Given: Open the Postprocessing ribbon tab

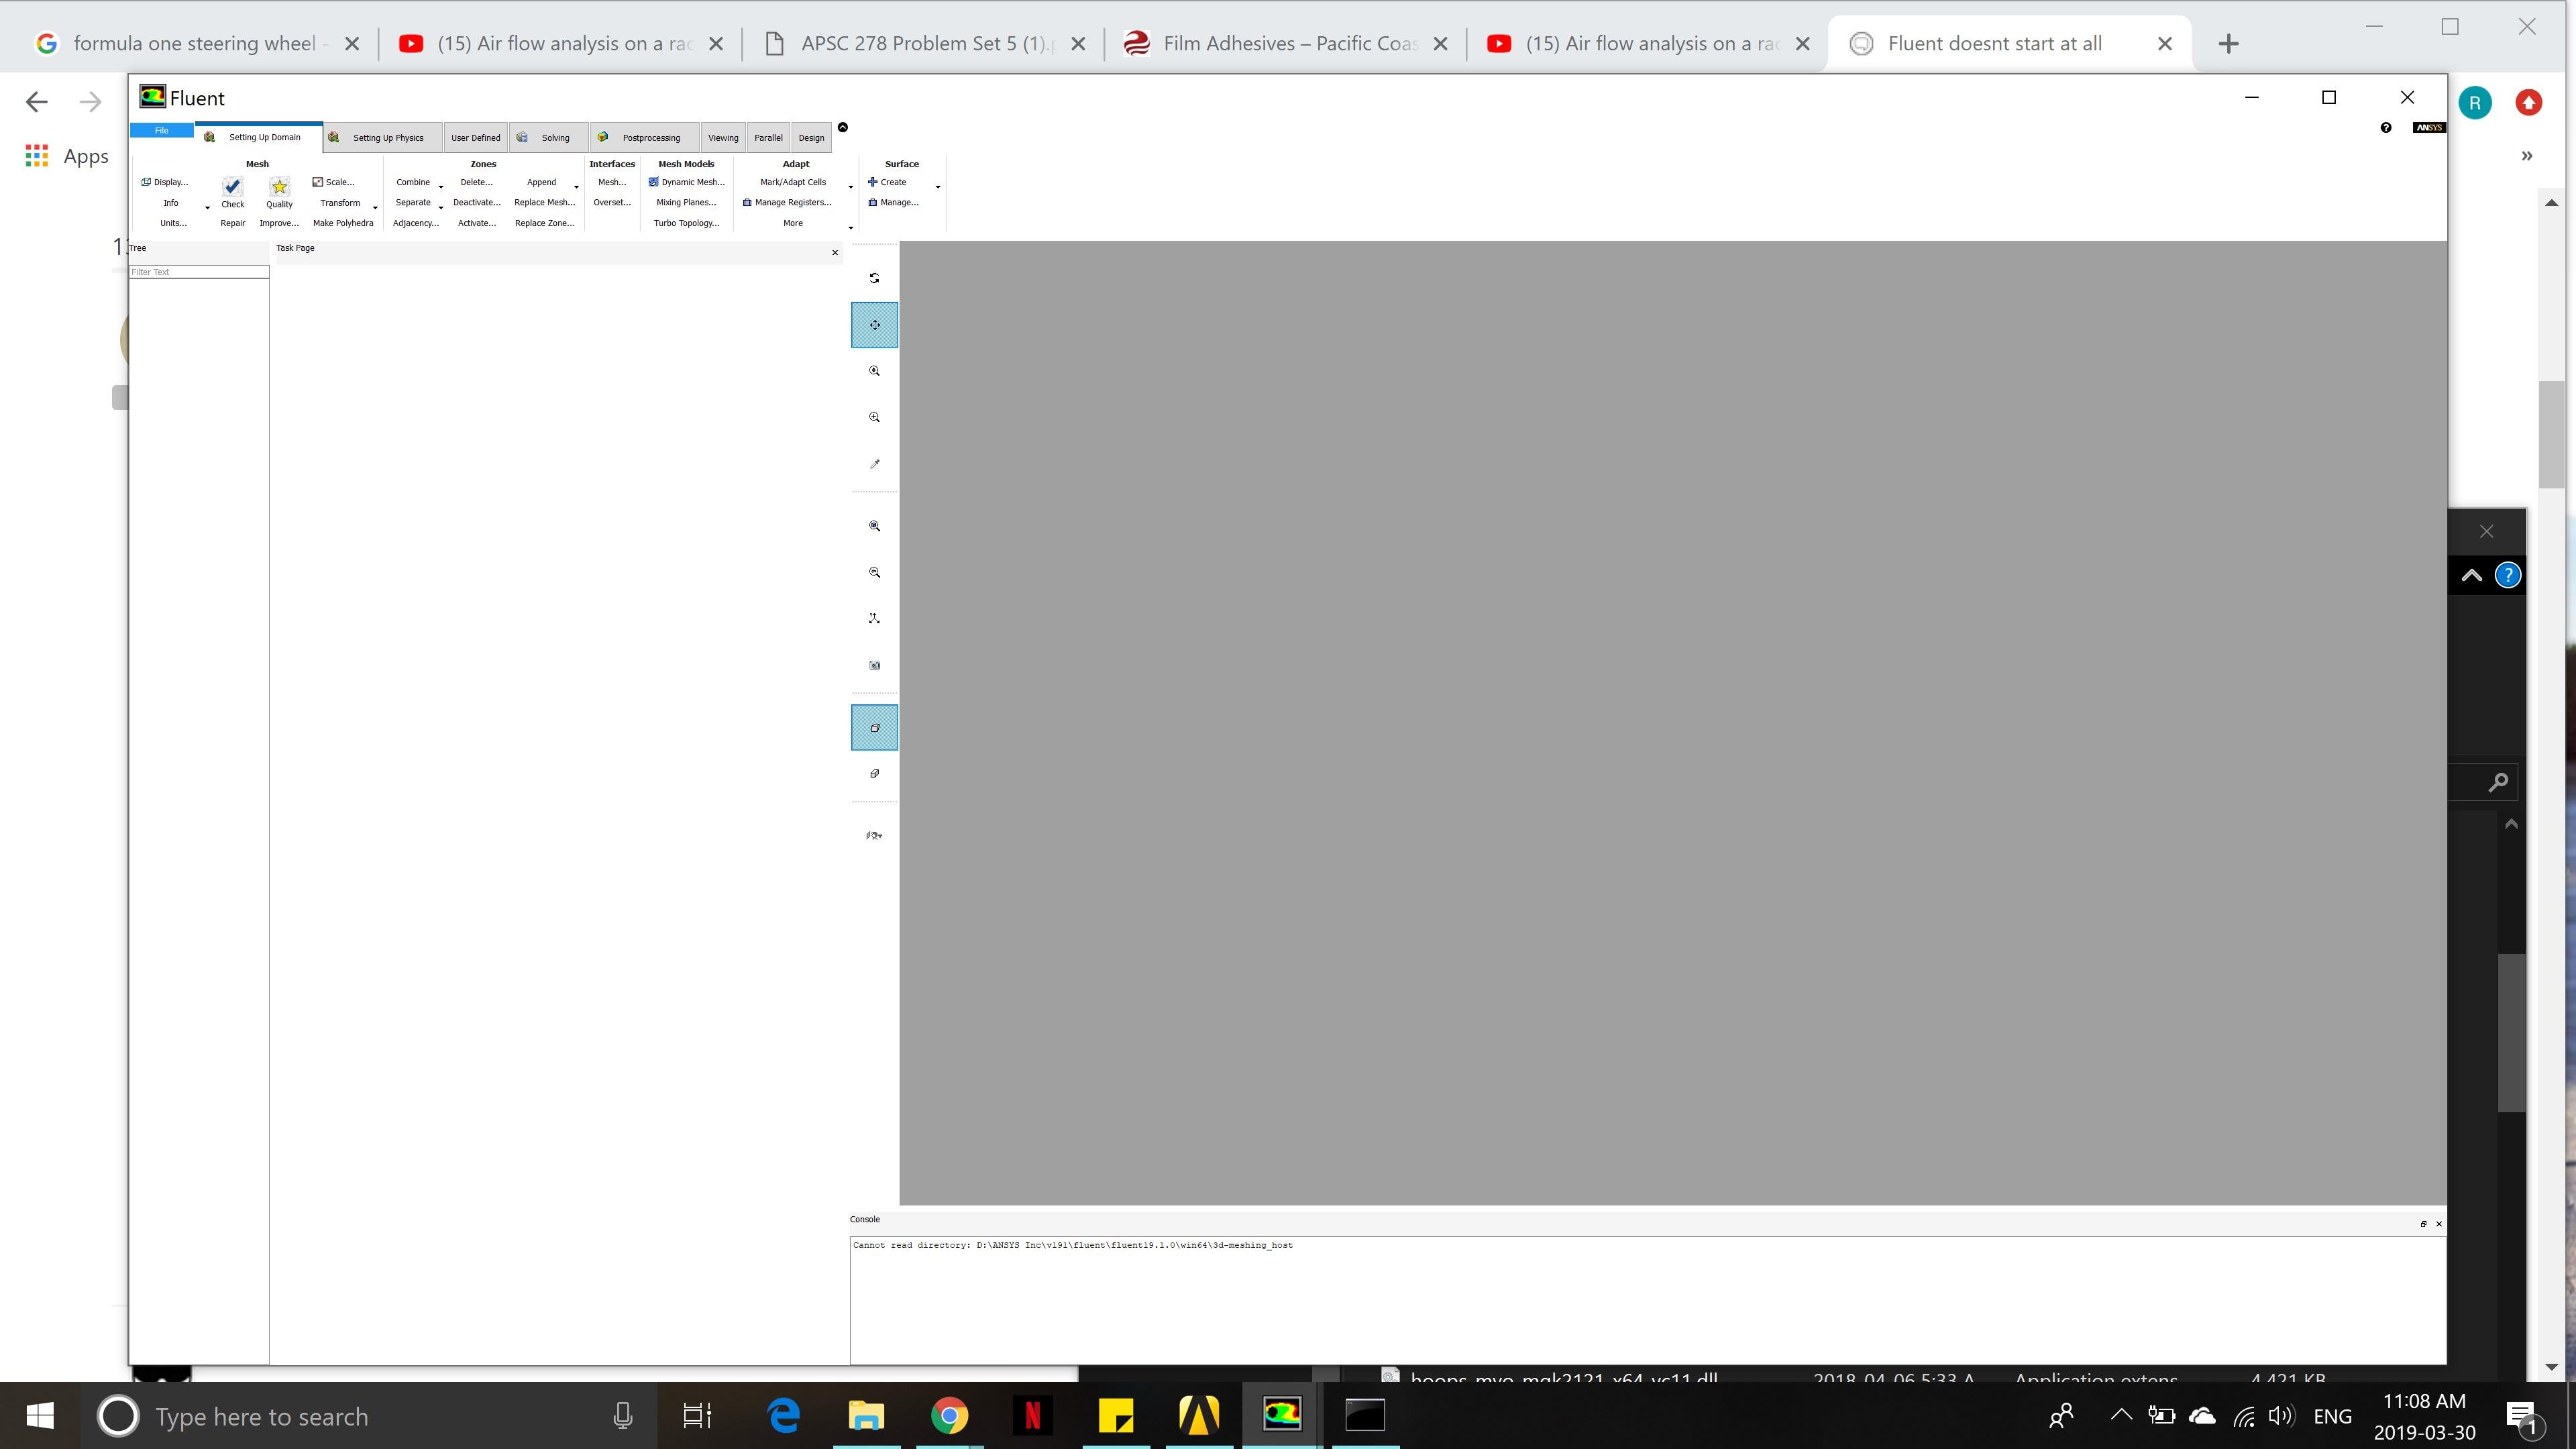Looking at the screenshot, I should pyautogui.click(x=650, y=138).
